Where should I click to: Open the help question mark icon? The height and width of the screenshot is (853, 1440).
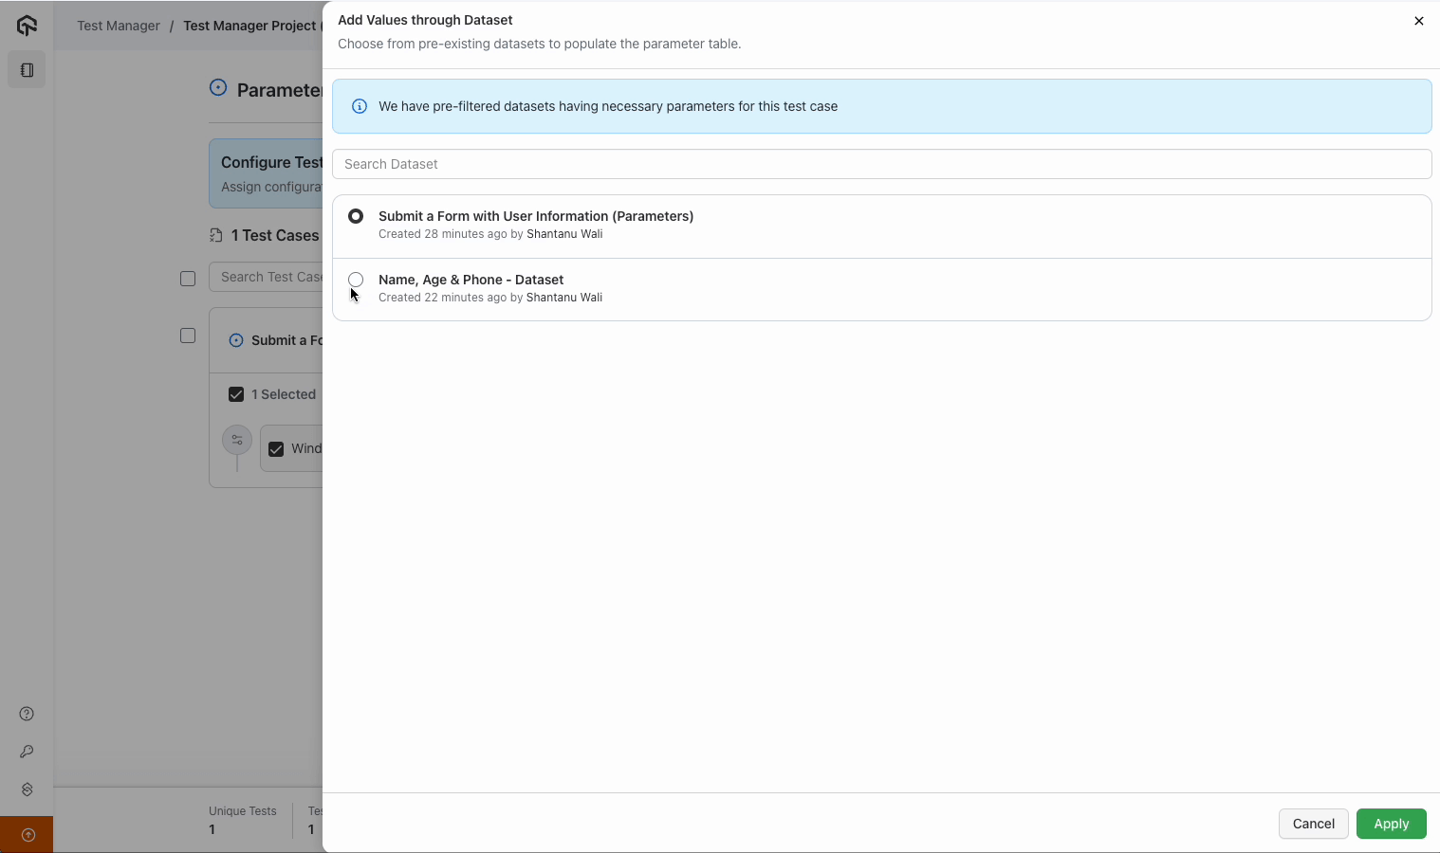coord(27,714)
